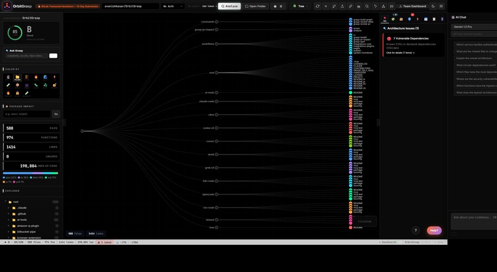
Task: Click the '7 Vulnerable Dependencies' card
Action: 413,45
